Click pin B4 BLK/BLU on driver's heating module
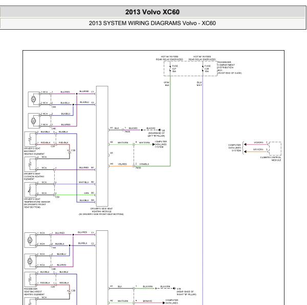This screenshot has width=307, height=305. [87, 200]
